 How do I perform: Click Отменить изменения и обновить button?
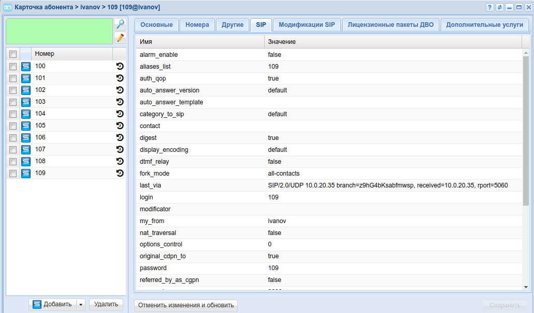coord(186,305)
